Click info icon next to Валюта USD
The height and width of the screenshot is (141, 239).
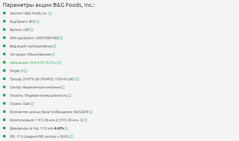(32, 30)
